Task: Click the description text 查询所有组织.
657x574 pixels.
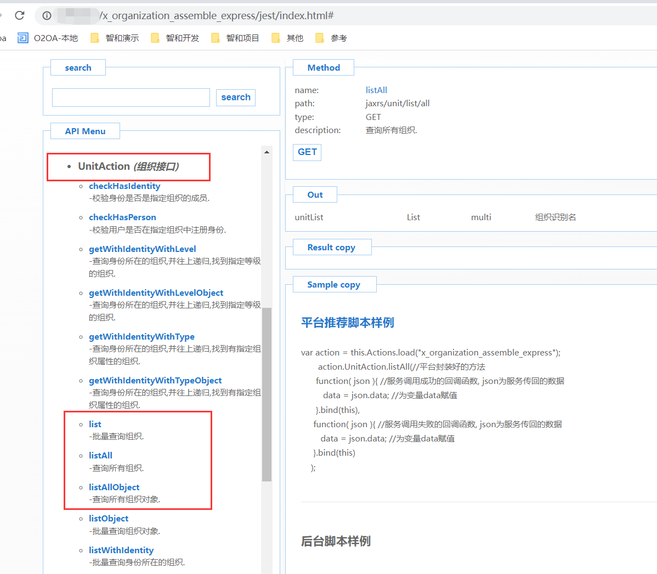Action: (x=392, y=130)
